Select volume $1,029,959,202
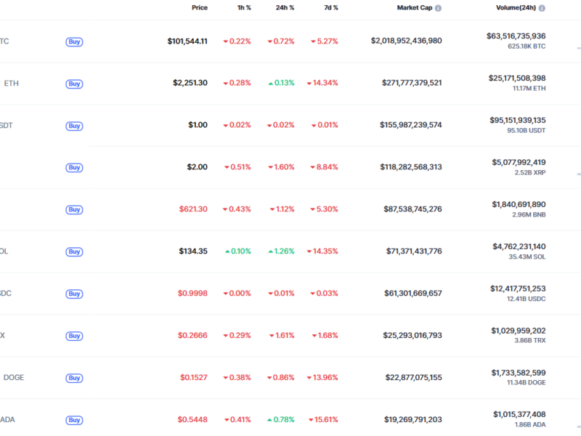This screenshot has width=581, height=436. click(x=519, y=331)
